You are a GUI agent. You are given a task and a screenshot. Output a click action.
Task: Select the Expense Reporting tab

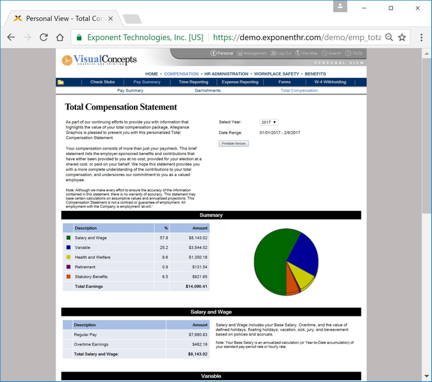(240, 82)
